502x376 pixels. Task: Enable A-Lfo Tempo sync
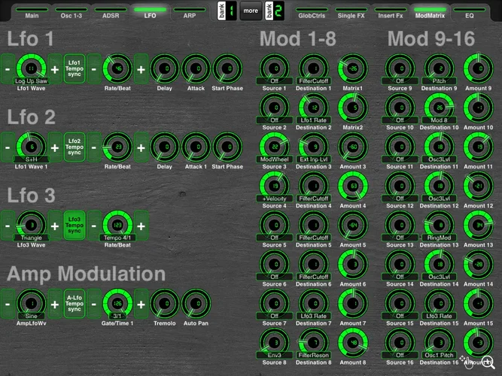[x=75, y=301]
